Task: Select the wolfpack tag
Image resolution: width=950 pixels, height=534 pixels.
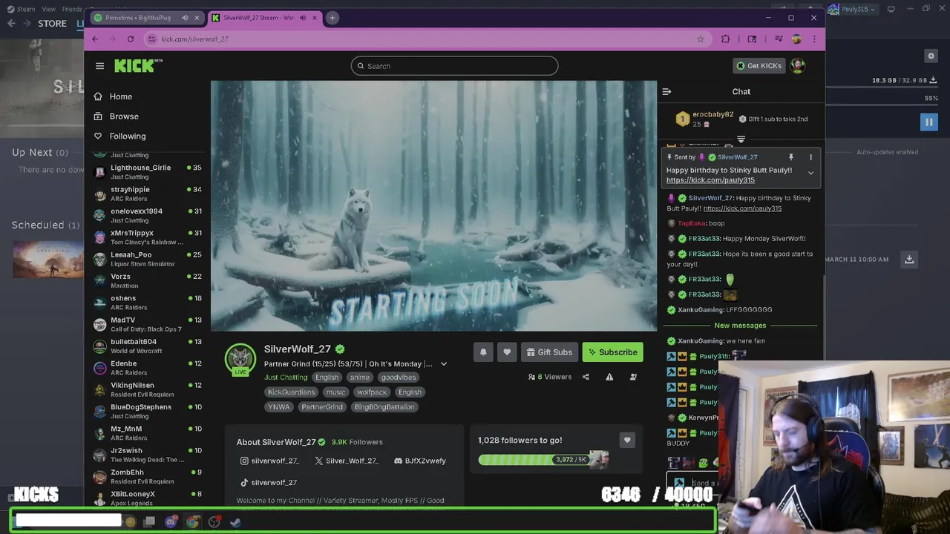Action: click(x=372, y=392)
